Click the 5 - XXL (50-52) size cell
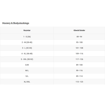105x105 pixels. (x=27, y=59)
